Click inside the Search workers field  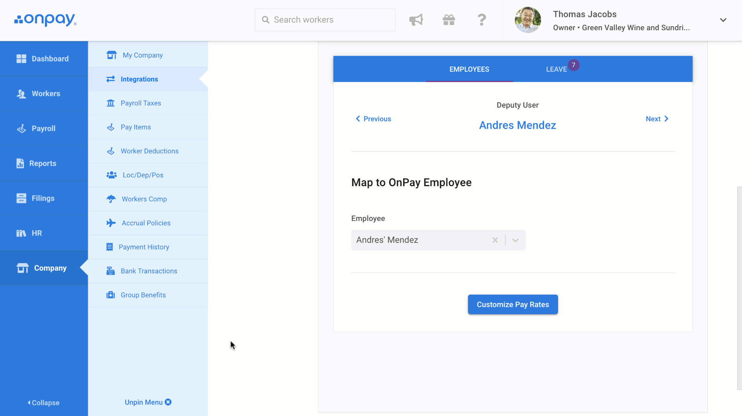325,20
